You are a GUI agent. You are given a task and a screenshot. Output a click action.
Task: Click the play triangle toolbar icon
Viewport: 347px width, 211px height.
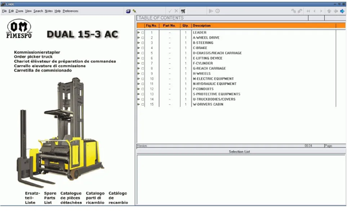pyautogui.click(x=211, y=11)
